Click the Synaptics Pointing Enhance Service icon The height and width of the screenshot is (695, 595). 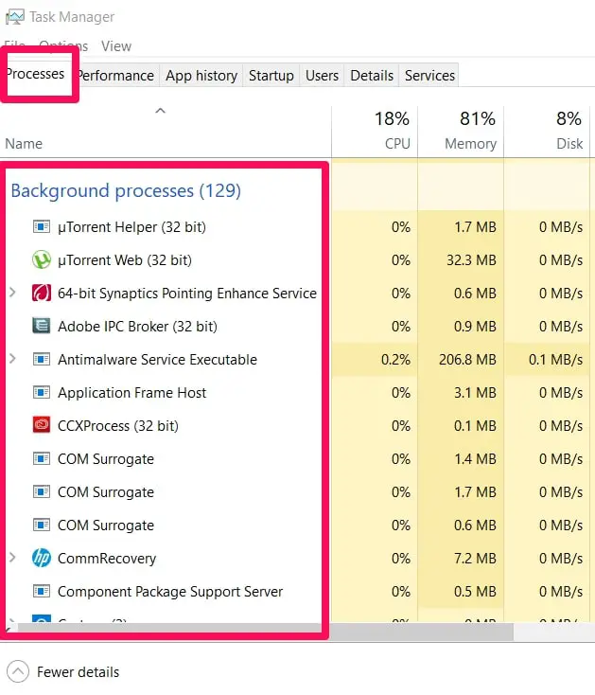42,293
